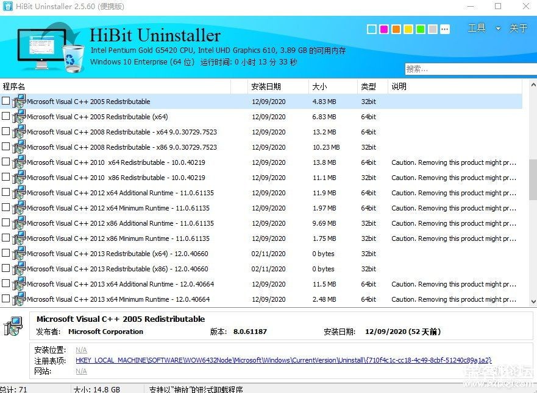This screenshot has height=393, width=537.
Task: Click version text '8.0.61187'
Action: coord(250,332)
